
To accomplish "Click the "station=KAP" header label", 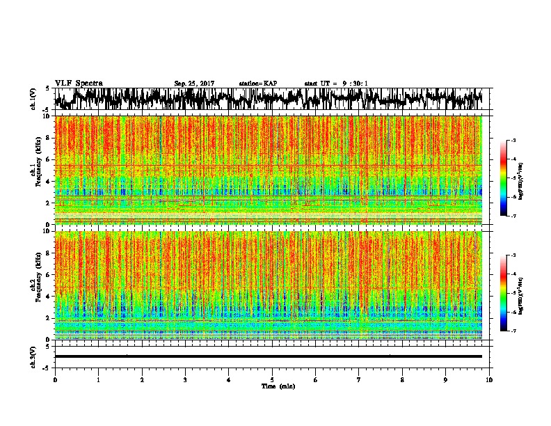I will pyautogui.click(x=258, y=84).
